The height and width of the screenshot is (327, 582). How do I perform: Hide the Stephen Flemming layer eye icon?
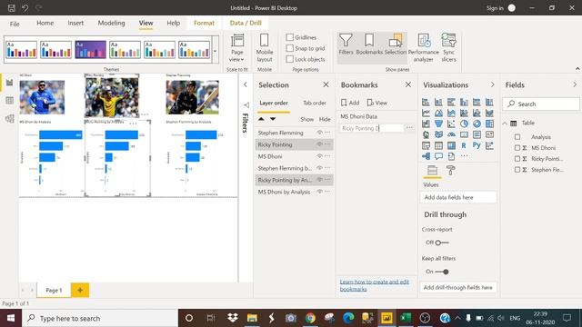pyautogui.click(x=319, y=133)
